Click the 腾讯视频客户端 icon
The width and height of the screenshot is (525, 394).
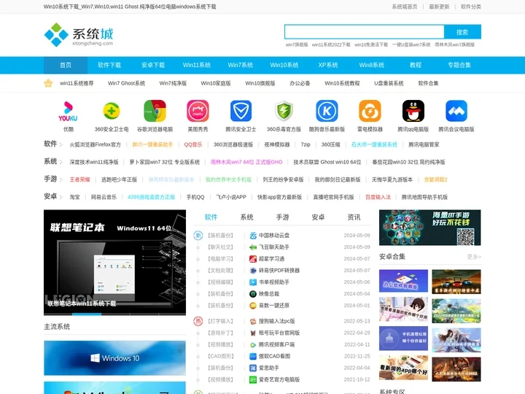tap(253, 344)
